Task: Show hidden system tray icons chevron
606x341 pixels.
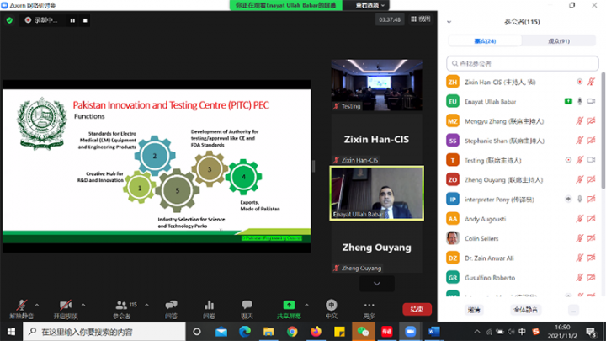Action: click(477, 332)
